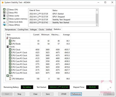Click the chip icon of CPU Core #5 Clock

pyautogui.click(x=10, y=64)
